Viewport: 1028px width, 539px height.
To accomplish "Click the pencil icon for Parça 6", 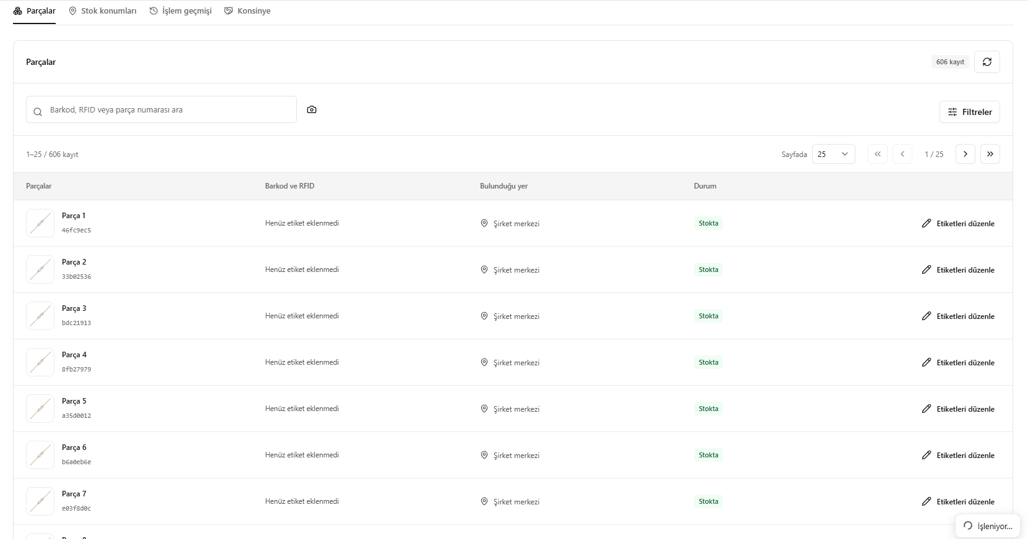I will (926, 455).
